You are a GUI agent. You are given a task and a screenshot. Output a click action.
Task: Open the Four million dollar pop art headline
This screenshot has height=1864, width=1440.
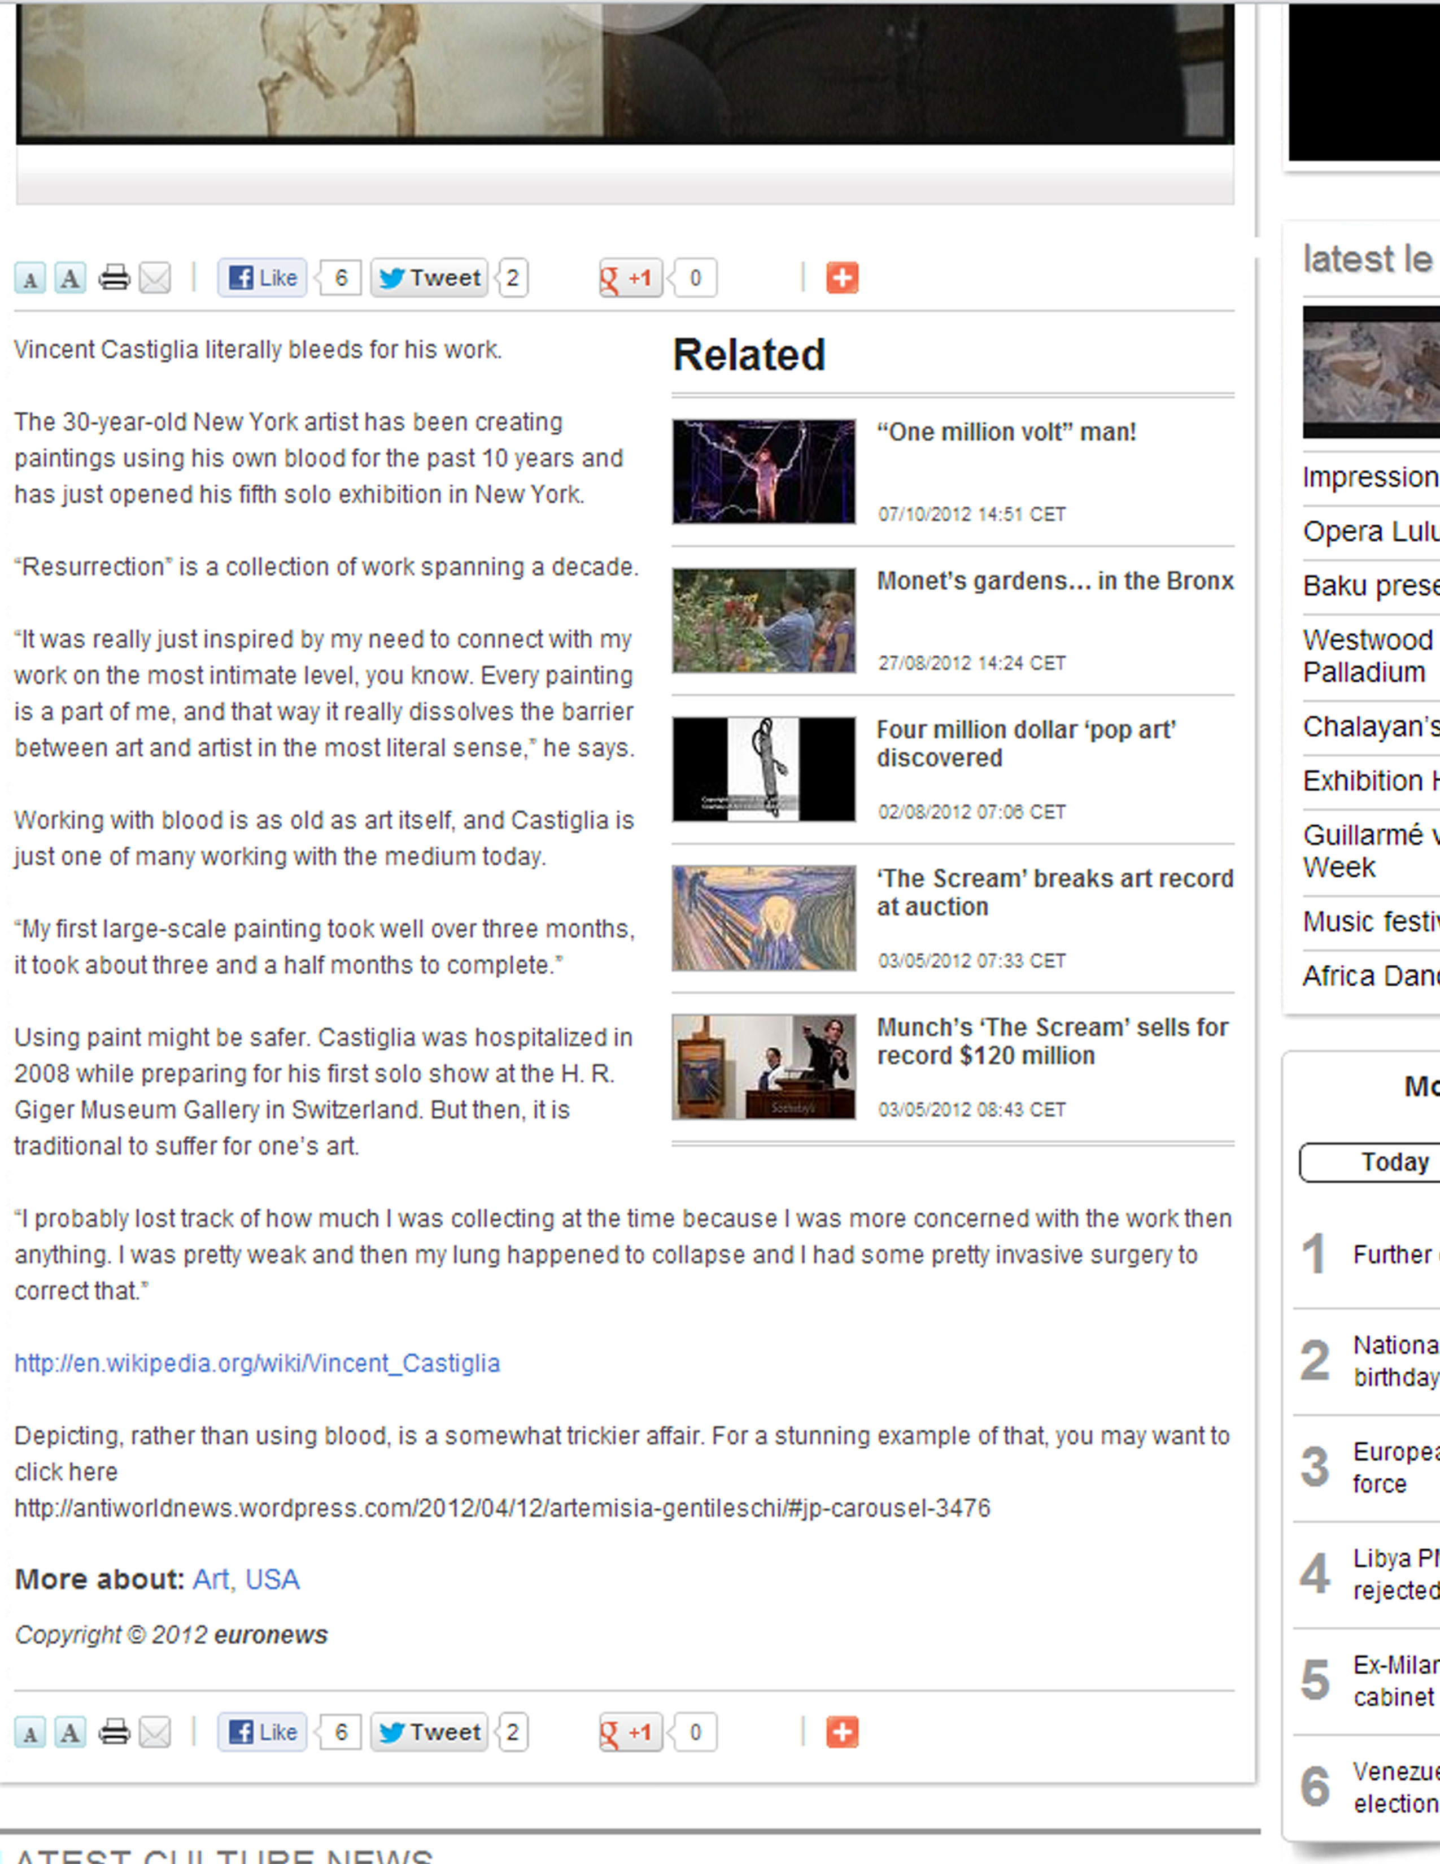pos(1026,743)
